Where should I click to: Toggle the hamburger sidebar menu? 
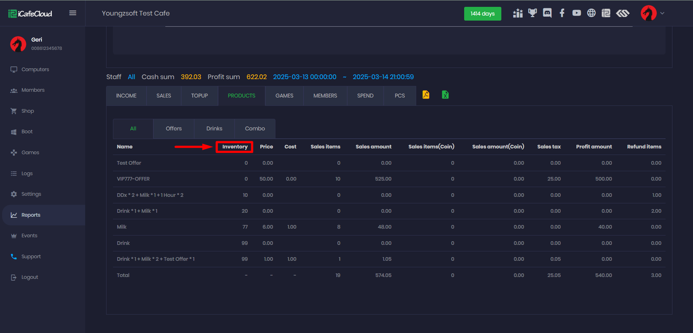point(73,13)
